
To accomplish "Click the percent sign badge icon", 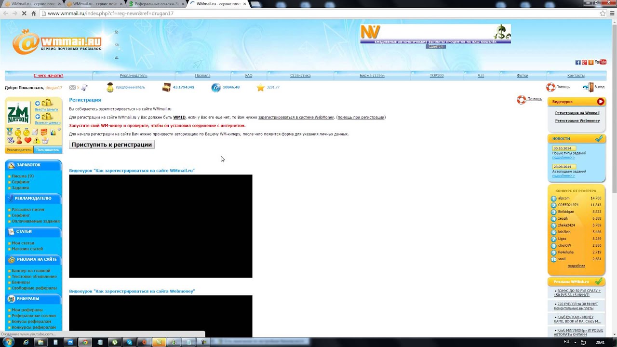I will 10,140.
